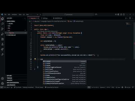The width and height of the screenshot is (135, 101).
Task: Expand the bin folder
Action: coord(16,26)
